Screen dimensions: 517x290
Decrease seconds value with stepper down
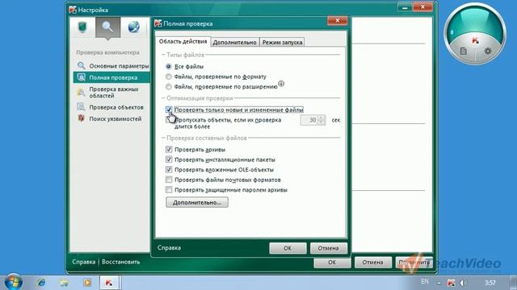(x=322, y=122)
